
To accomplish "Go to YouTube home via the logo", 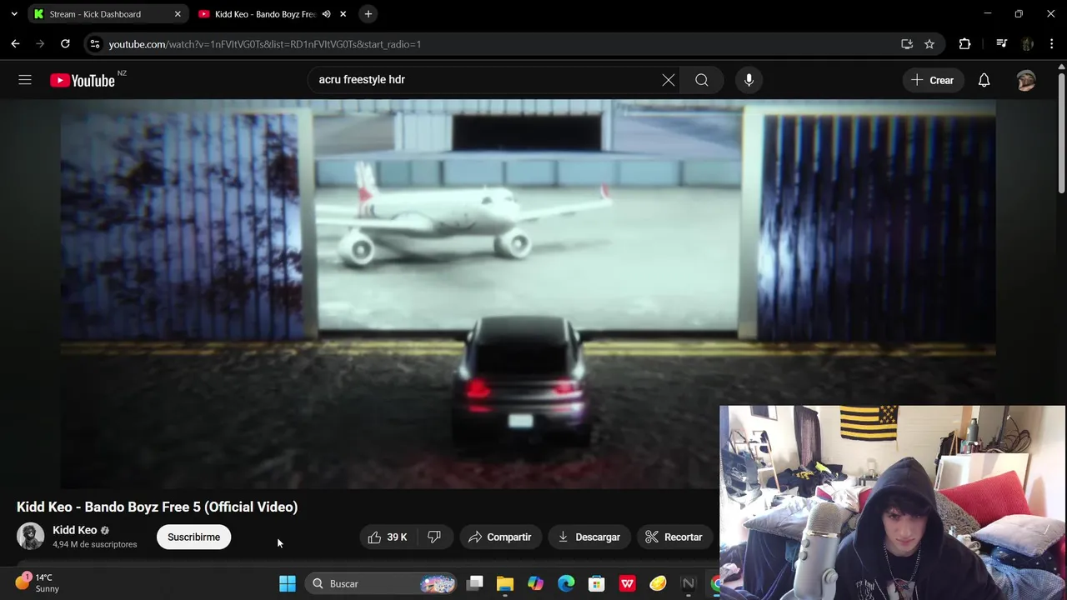I will 82,80.
